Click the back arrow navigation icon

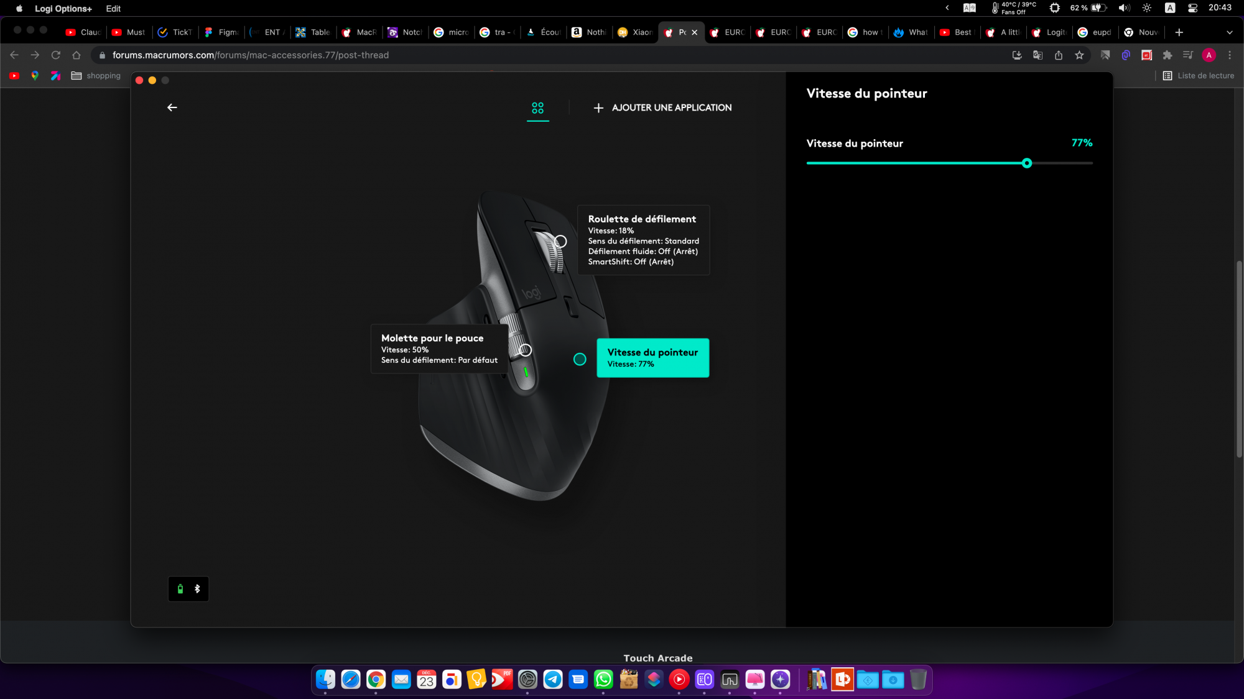click(x=172, y=107)
